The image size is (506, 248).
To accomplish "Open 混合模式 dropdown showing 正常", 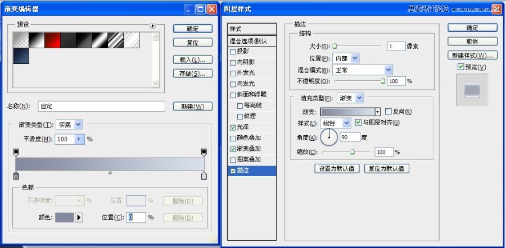I will pos(363,70).
